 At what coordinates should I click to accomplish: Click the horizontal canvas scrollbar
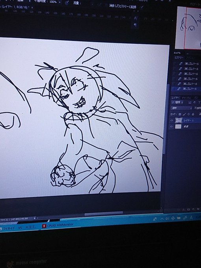[104, 214]
